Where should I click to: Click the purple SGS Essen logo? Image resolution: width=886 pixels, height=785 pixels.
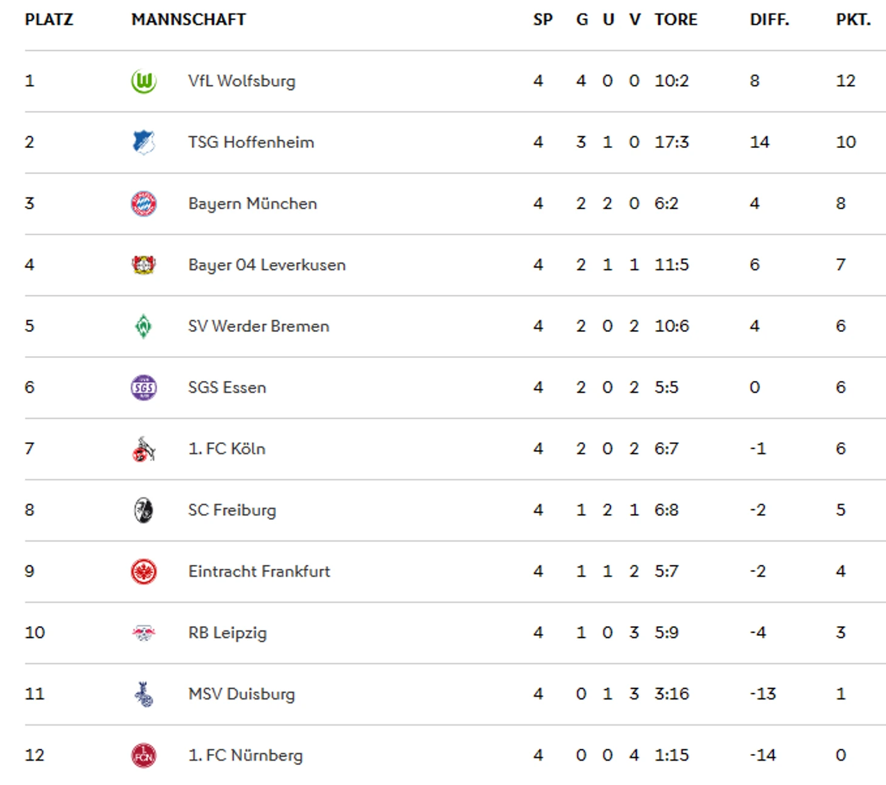144,388
